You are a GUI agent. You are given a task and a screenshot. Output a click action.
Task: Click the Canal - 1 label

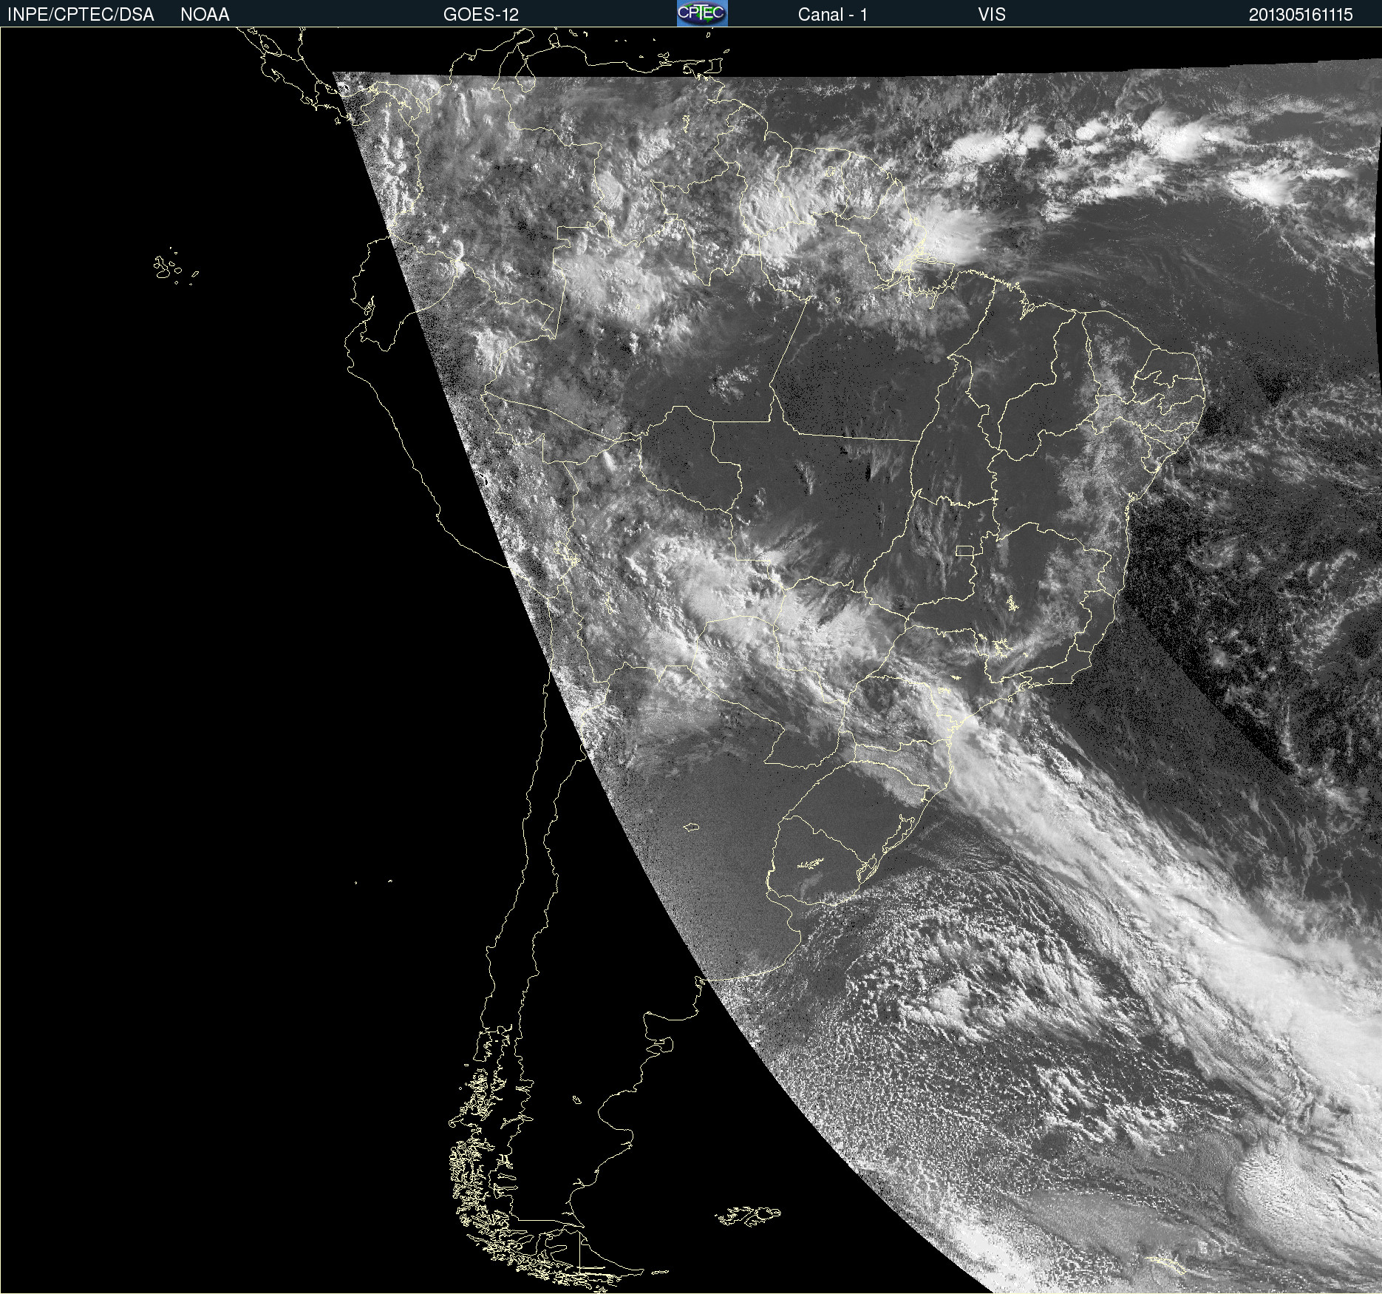pos(832,15)
